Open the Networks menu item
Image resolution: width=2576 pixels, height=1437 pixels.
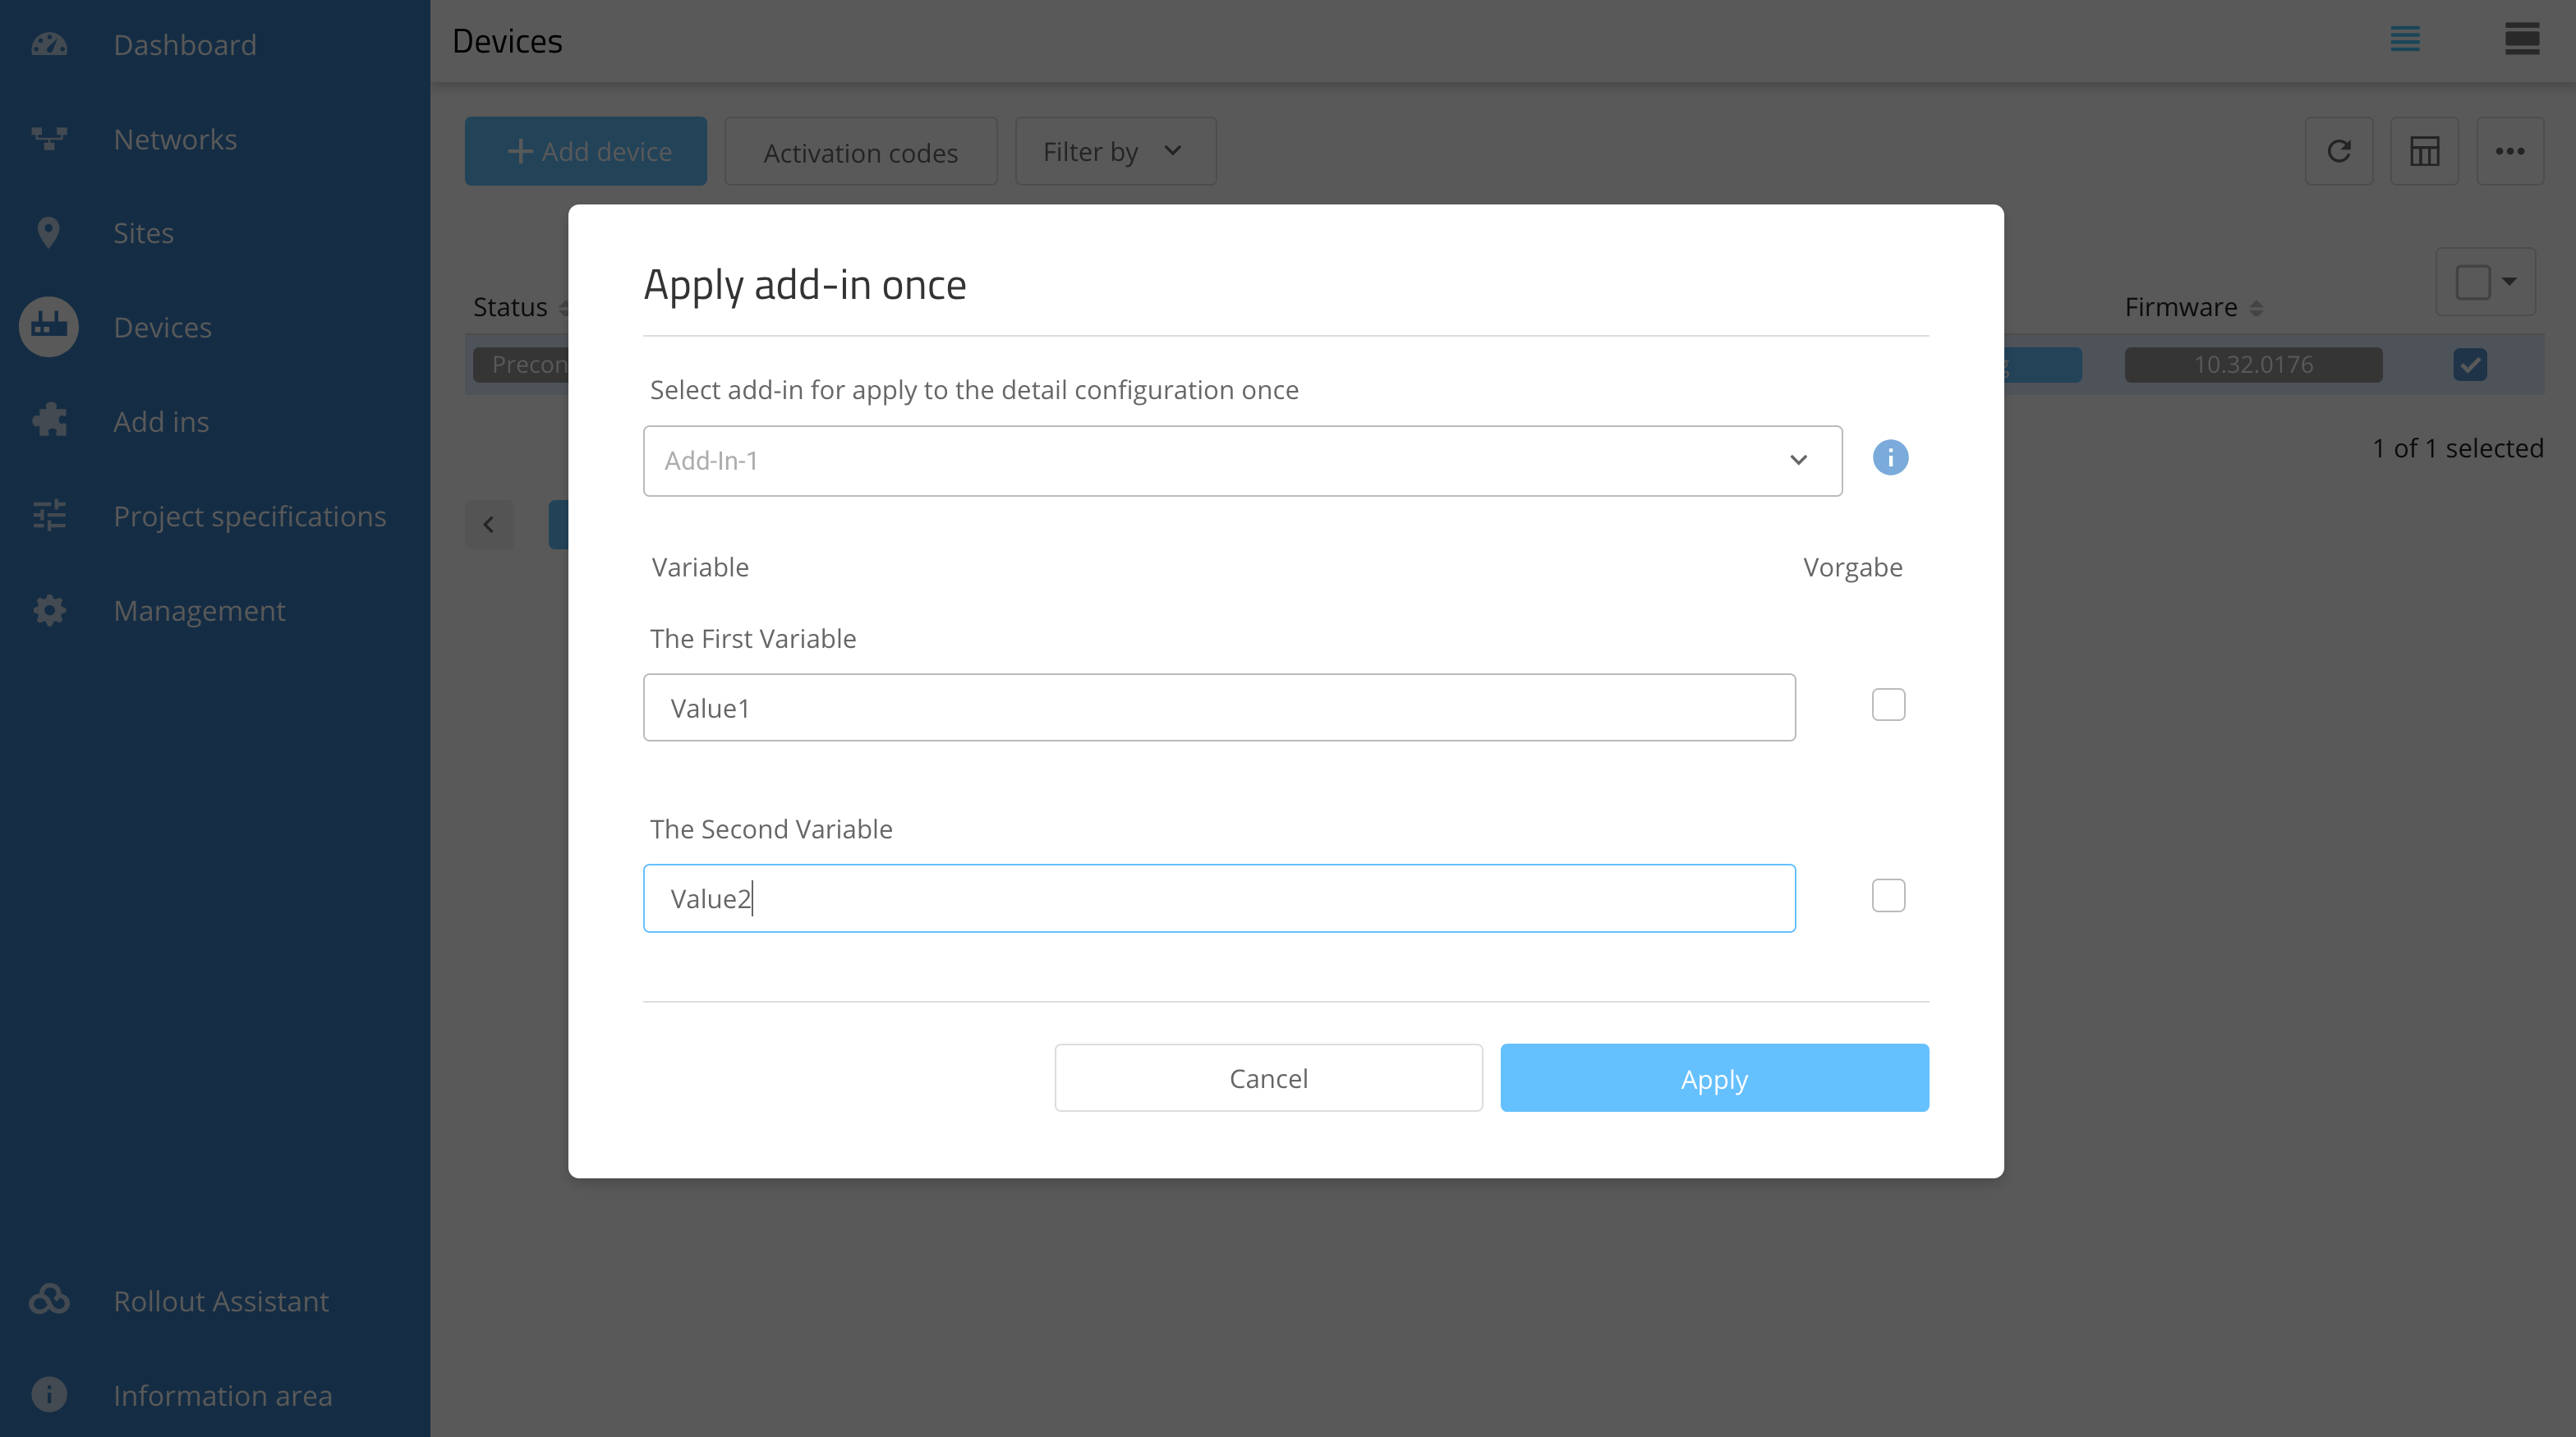pyautogui.click(x=175, y=139)
